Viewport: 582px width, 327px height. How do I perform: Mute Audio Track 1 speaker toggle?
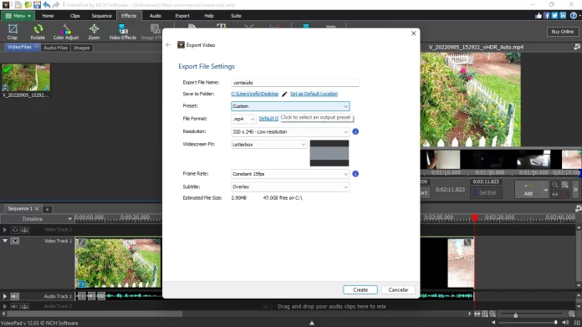click(x=15, y=296)
